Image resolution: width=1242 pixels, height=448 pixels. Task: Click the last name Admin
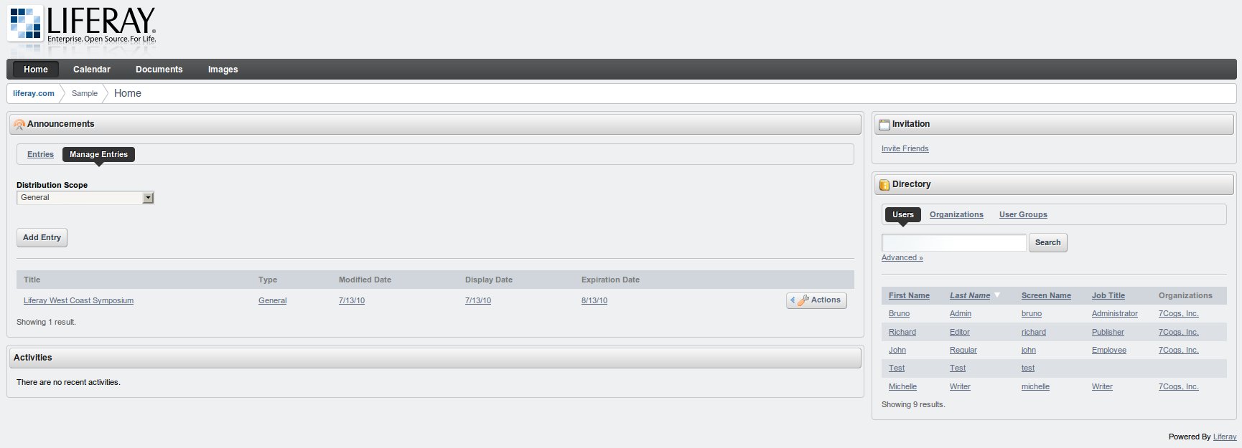[x=961, y=314]
